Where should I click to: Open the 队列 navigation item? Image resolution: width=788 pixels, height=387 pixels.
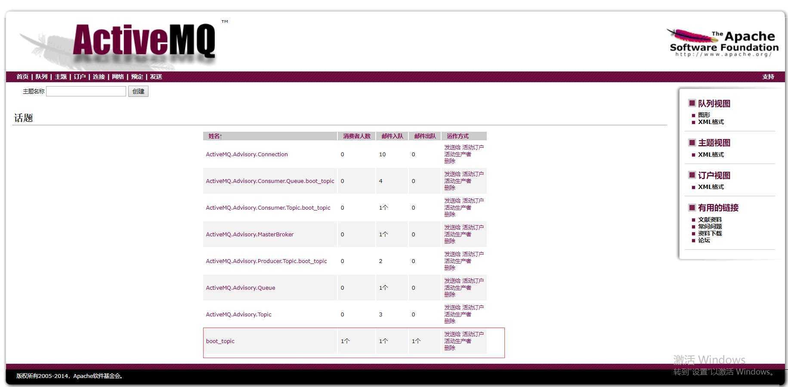pos(41,77)
